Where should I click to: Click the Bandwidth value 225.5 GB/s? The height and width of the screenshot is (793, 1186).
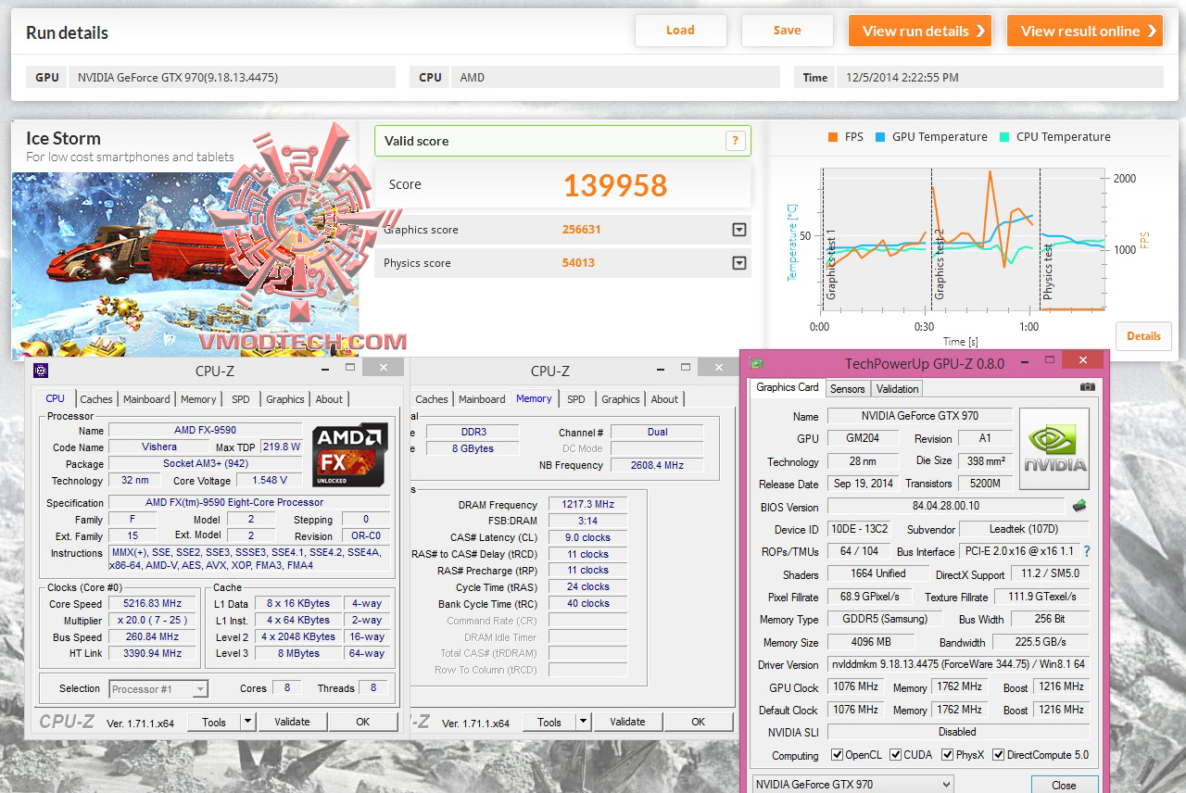1041,642
